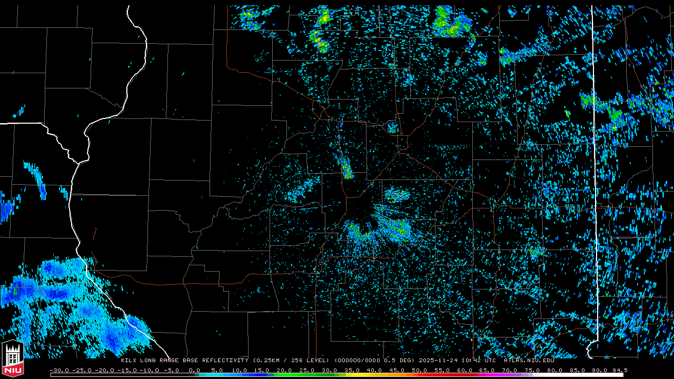Click the 0.5 DEG elevation text
This screenshot has height=379, width=674.
tap(400, 361)
